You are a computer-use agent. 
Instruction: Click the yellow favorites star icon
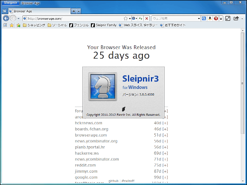pyautogui.click(x=11, y=25)
